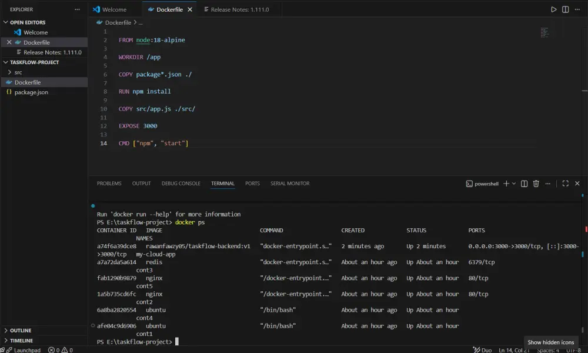Change encoding via UTF-8 status item
This screenshot has height=353, width=588.
point(573,350)
